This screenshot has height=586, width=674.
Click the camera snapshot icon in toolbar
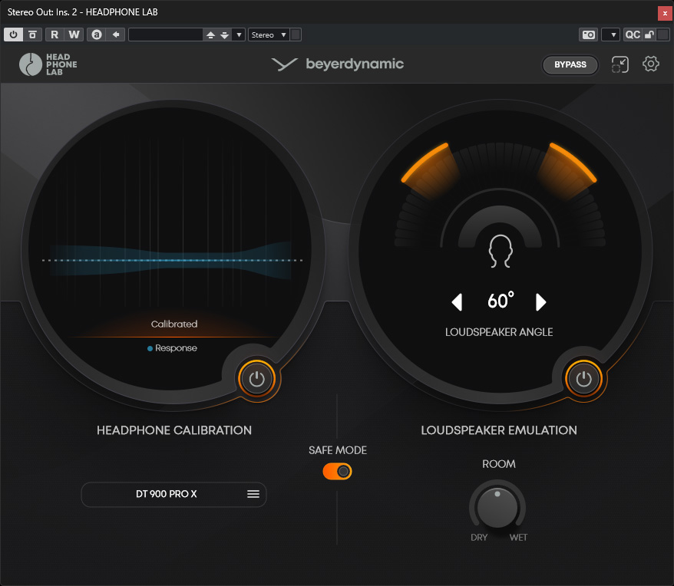tap(588, 35)
